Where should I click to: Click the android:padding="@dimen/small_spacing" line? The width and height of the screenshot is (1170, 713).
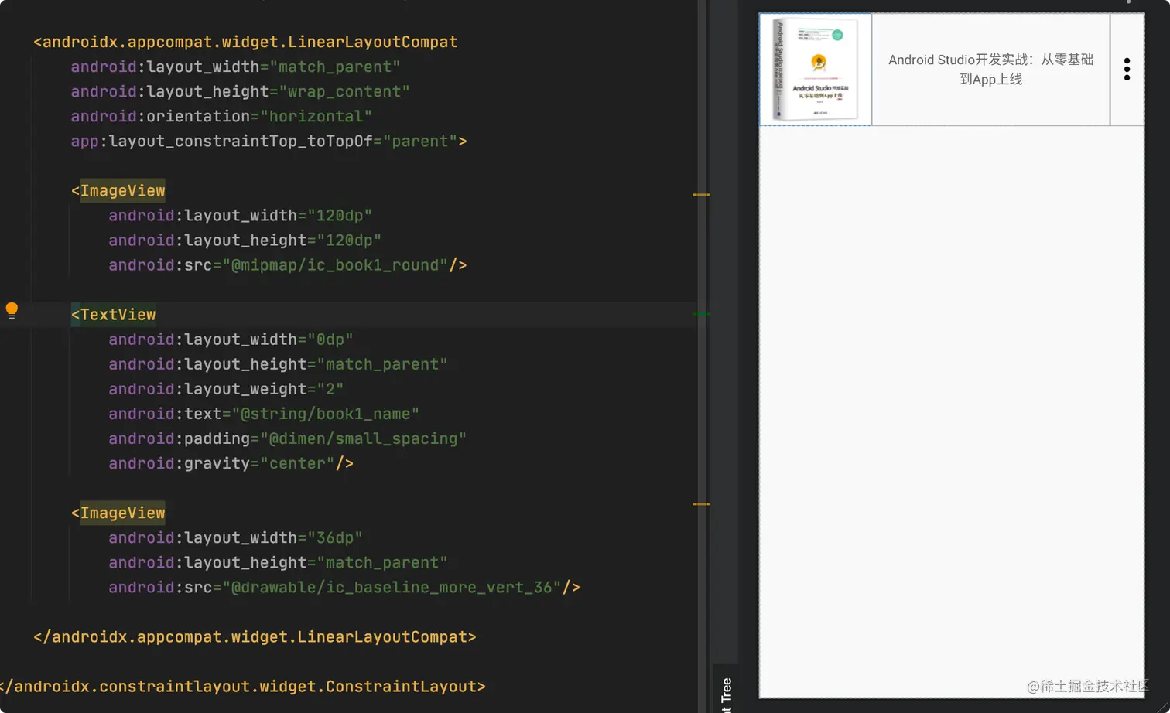tap(287, 438)
